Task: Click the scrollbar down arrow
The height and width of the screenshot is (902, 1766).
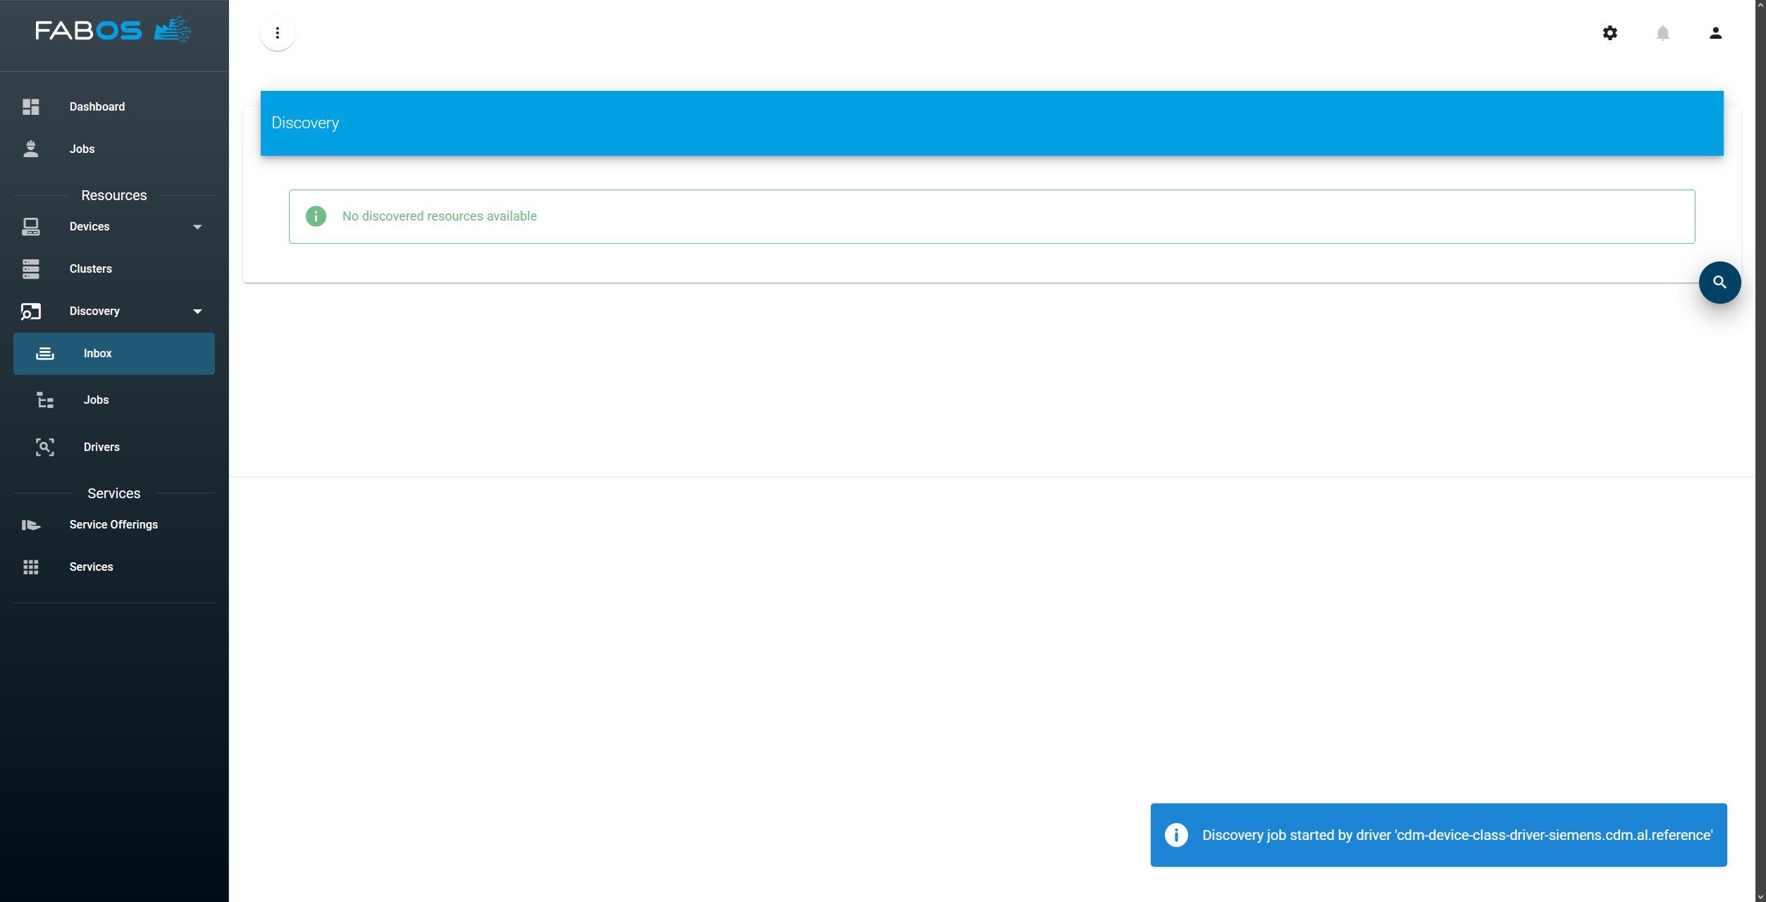Action: [x=1760, y=896]
